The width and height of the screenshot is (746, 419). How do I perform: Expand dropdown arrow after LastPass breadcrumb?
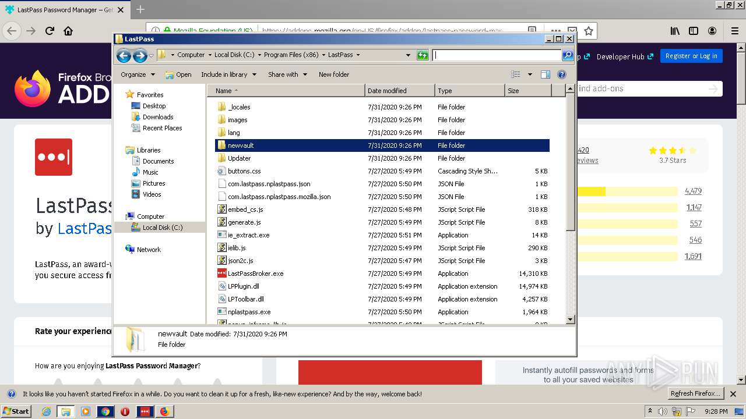[x=358, y=55]
